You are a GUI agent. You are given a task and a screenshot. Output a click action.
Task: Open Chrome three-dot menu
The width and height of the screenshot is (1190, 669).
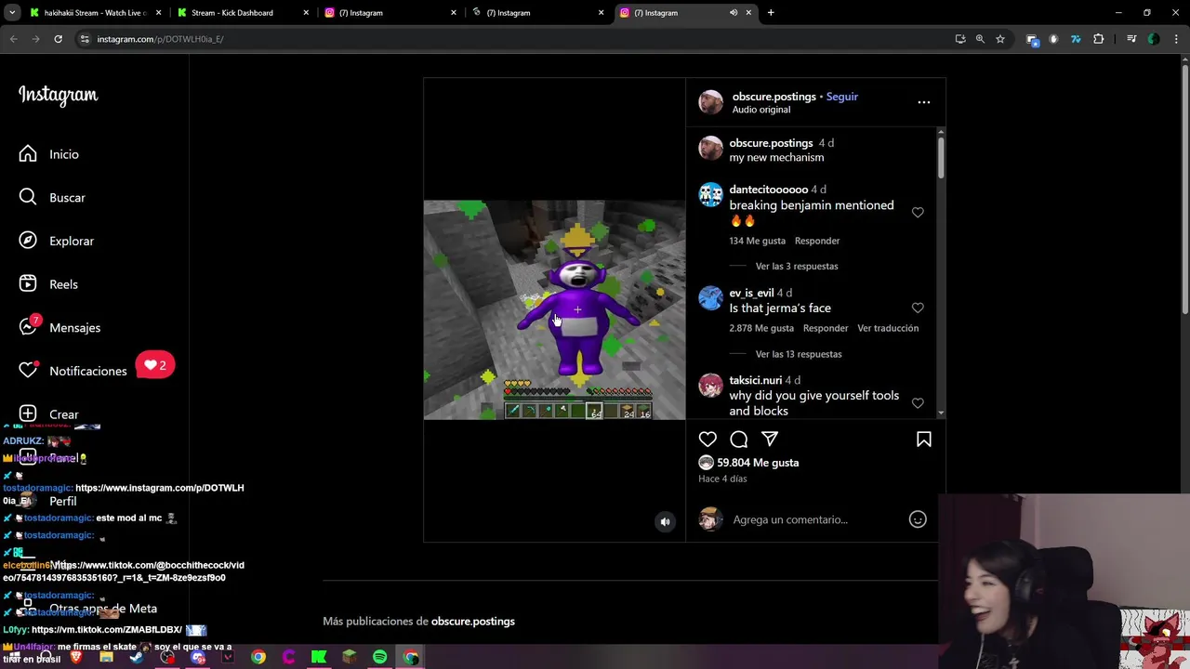point(1177,39)
